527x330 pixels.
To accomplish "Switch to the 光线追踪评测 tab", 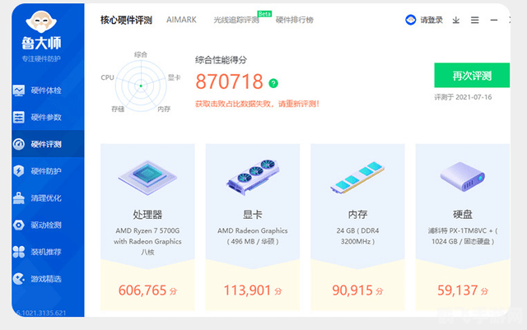I will (x=236, y=21).
